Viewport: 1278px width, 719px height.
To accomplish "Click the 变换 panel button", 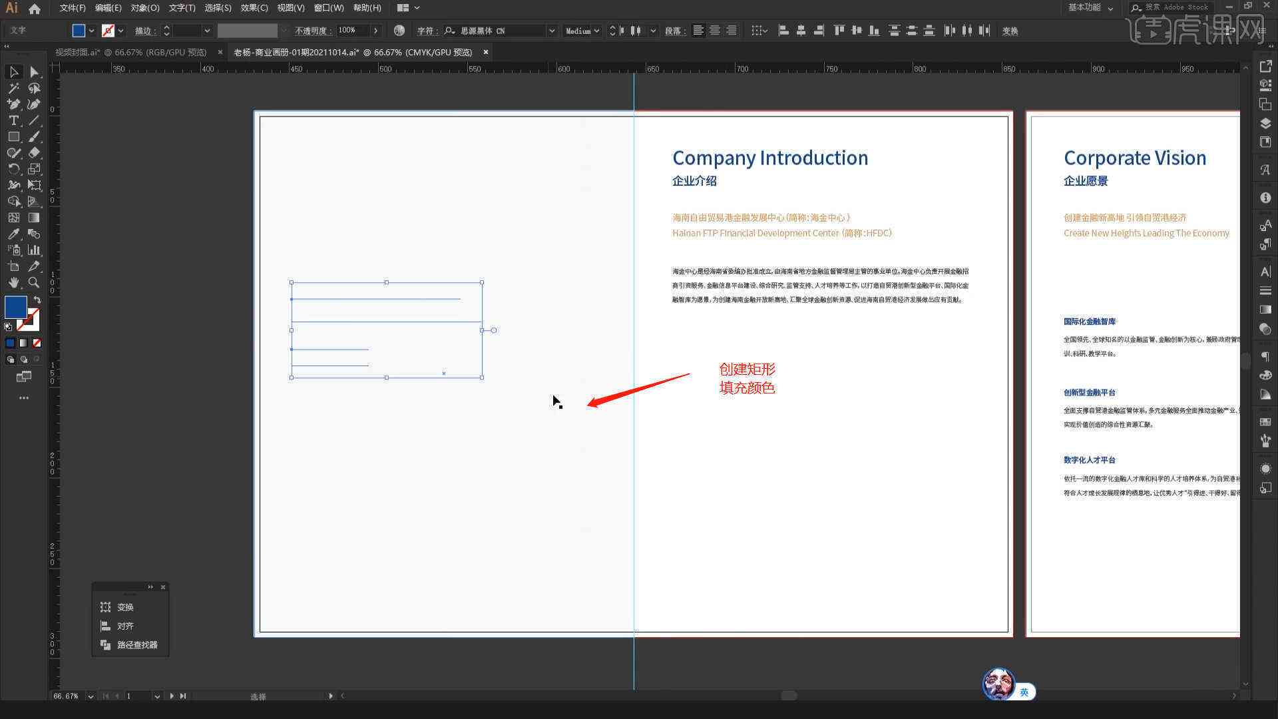I will (123, 606).
